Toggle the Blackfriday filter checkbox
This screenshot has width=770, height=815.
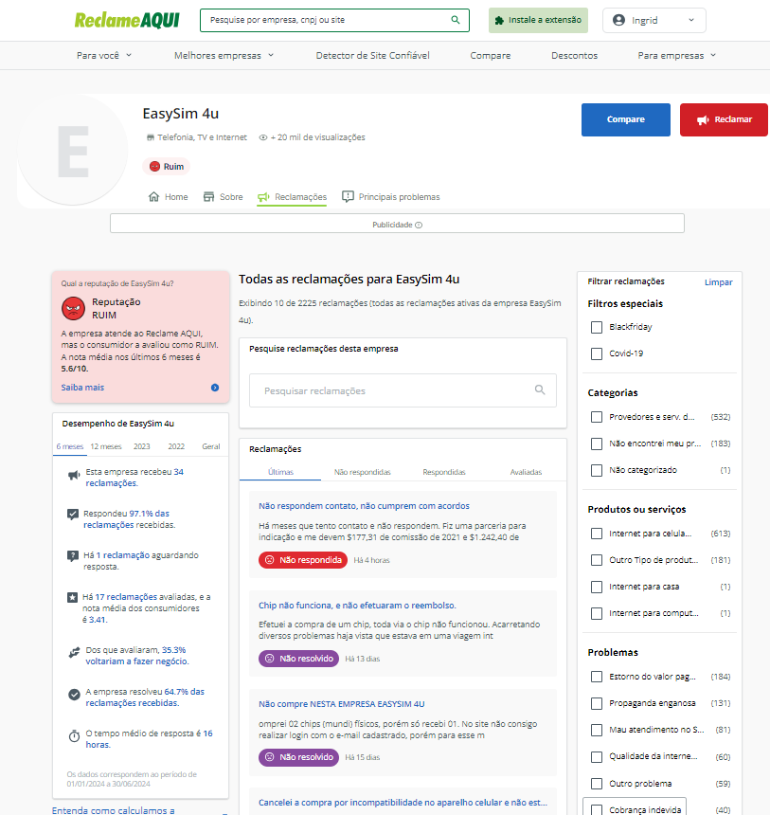[x=597, y=327]
